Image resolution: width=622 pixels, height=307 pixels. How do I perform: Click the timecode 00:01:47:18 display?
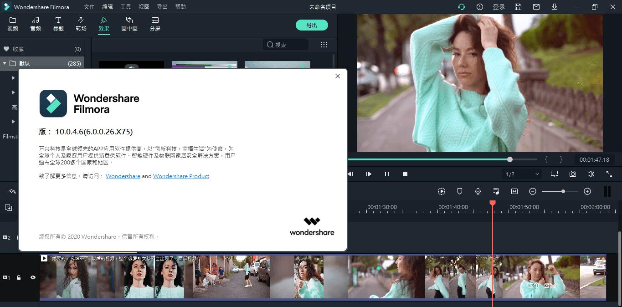(594, 160)
